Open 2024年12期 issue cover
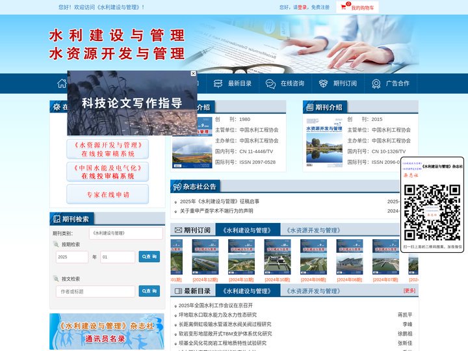 205,257
